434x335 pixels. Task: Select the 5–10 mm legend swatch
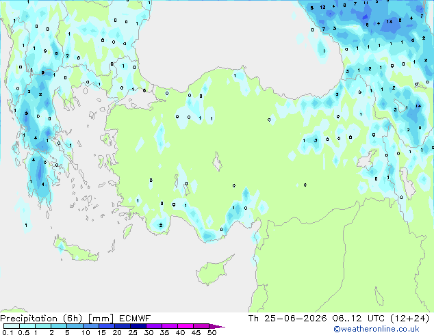pos(75,326)
